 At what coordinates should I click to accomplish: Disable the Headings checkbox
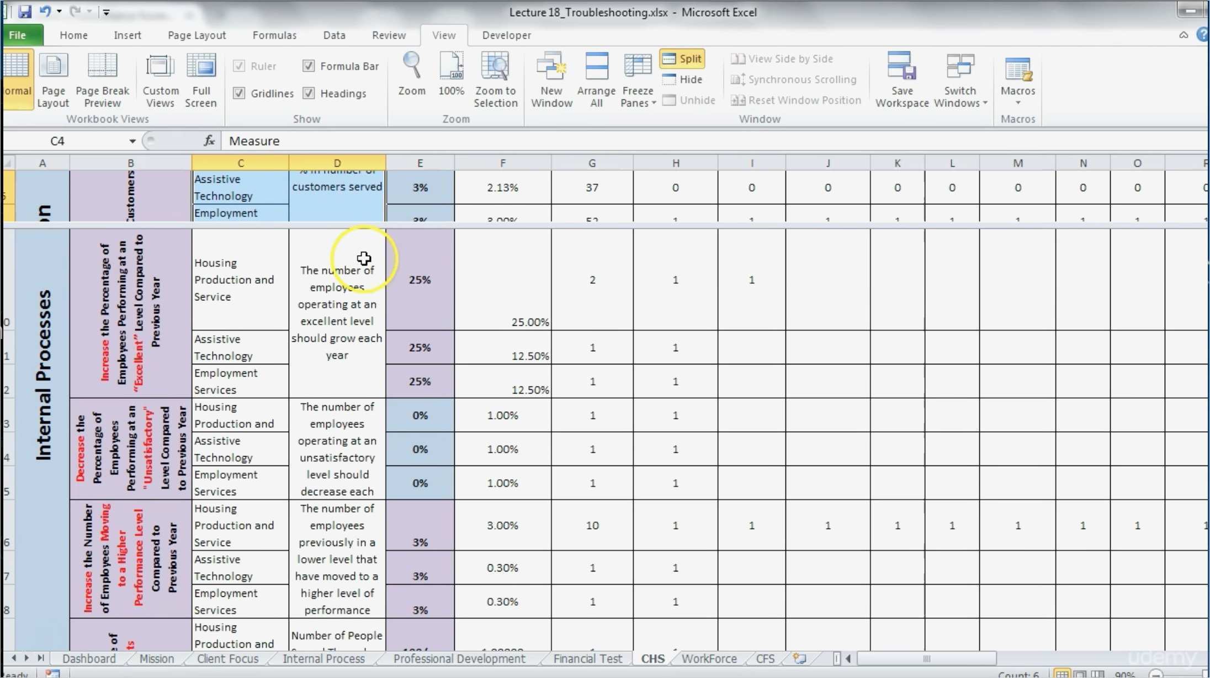click(x=309, y=93)
